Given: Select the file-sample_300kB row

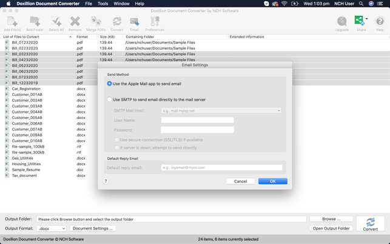Looking at the screenshot, I should 28,152.
